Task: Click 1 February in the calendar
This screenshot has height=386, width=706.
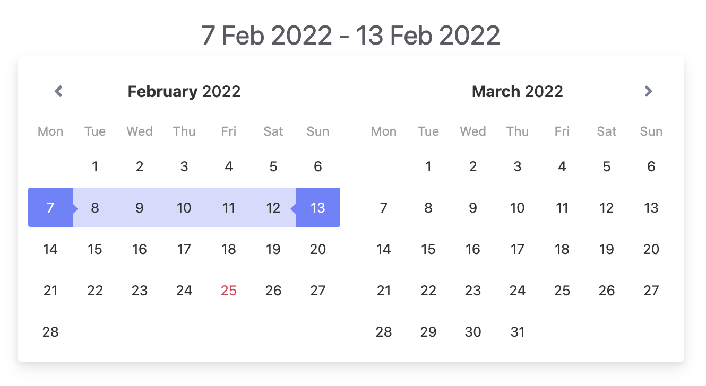Action: click(x=95, y=166)
